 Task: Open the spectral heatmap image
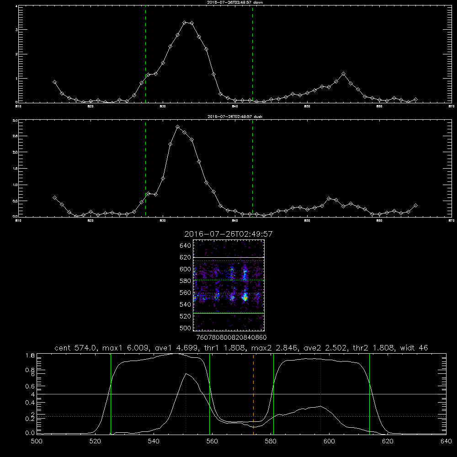click(229, 285)
